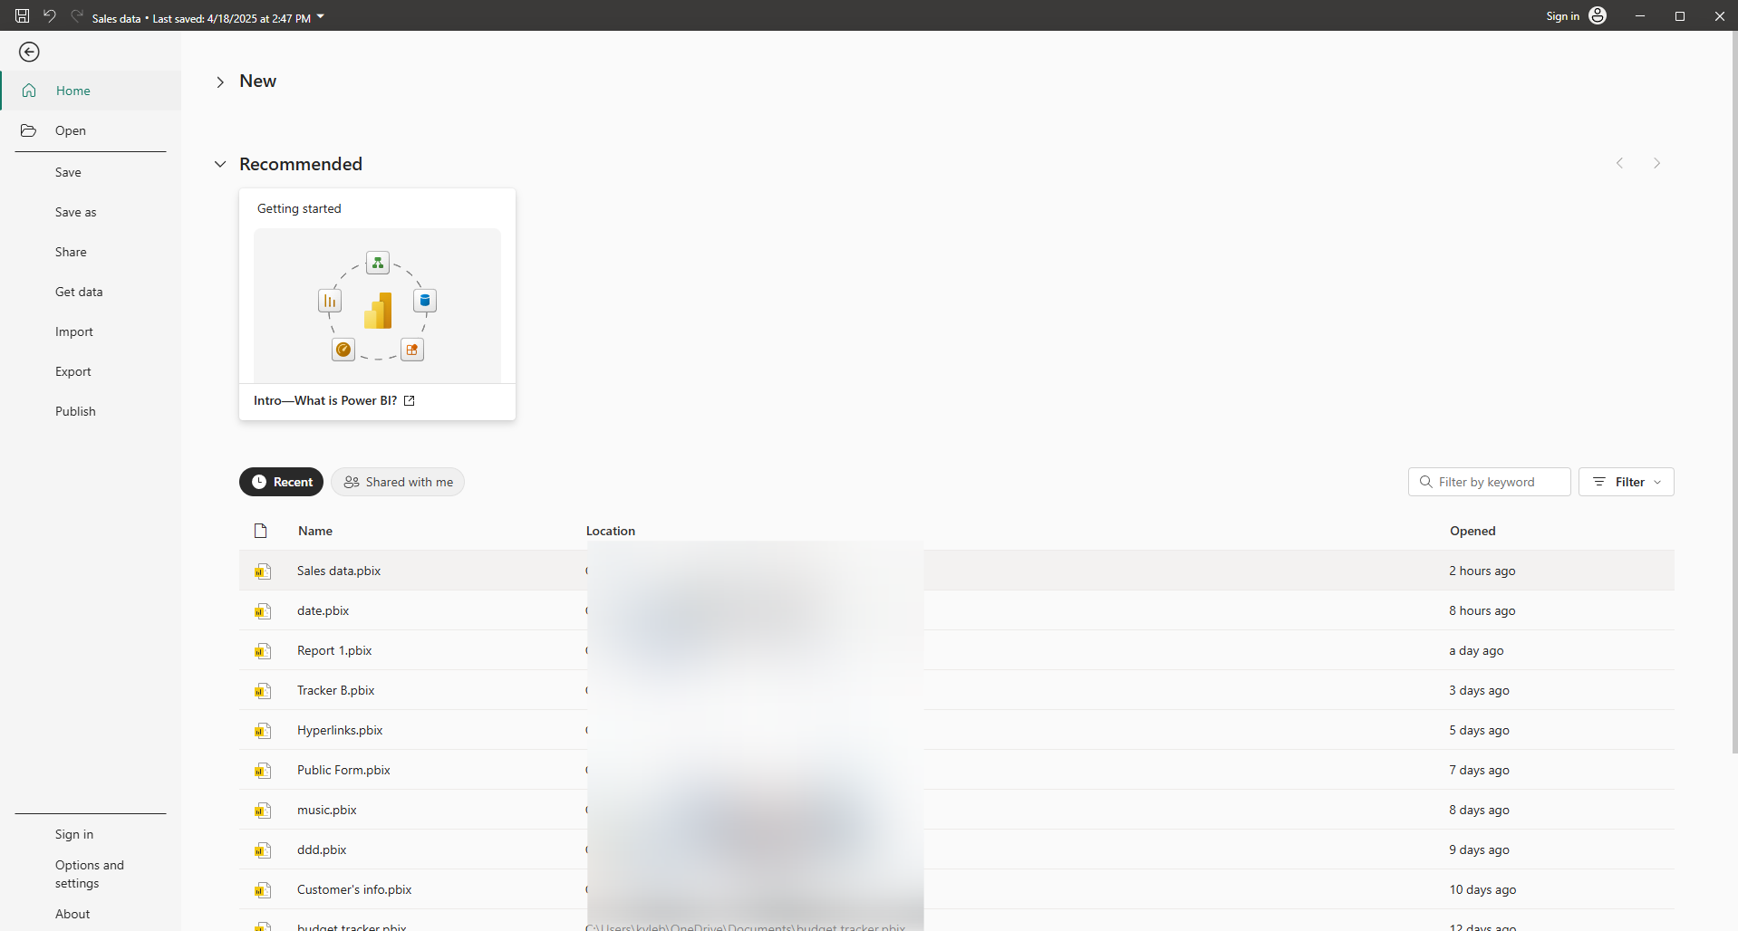Click the back arrow circle icon
Image resolution: width=1738 pixels, height=931 pixels.
coord(29,53)
